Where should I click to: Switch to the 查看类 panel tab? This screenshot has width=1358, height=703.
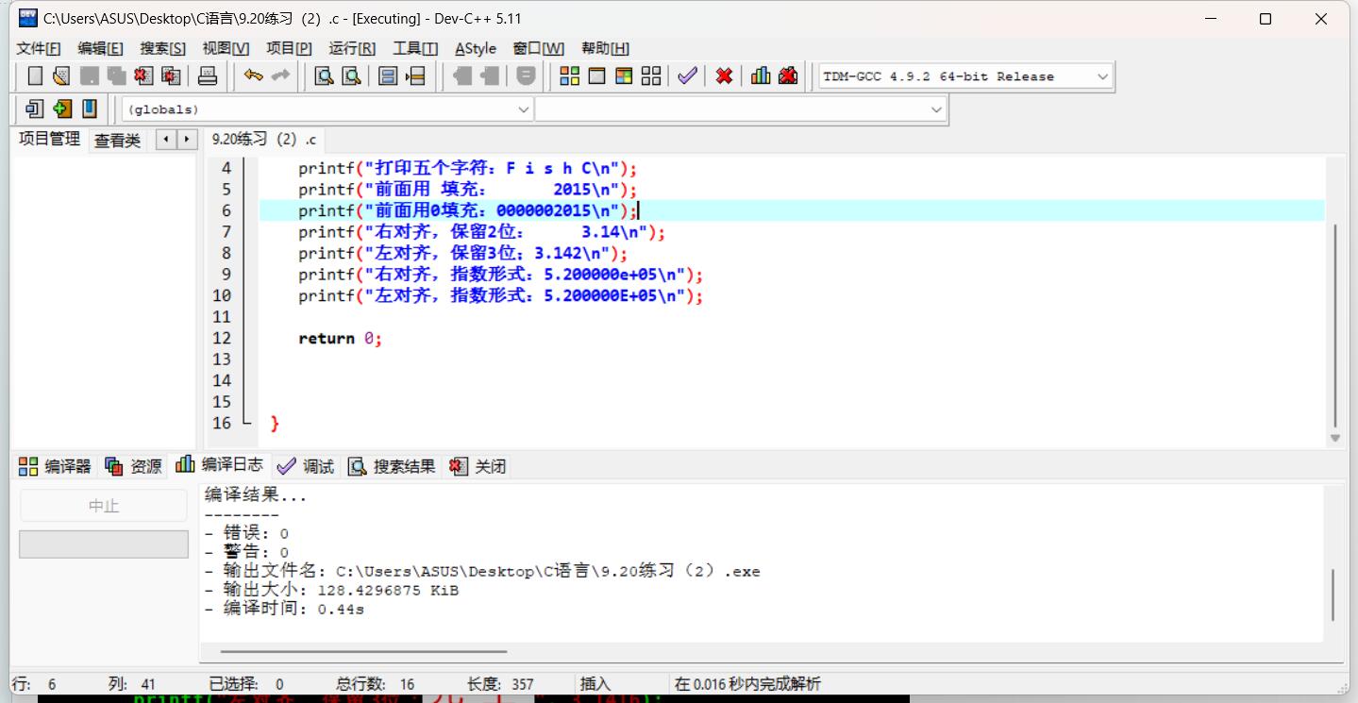[x=117, y=141]
